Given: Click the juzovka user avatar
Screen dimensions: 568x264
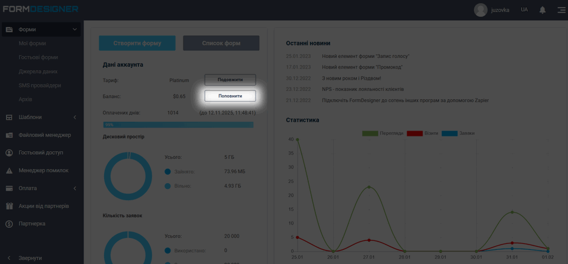Looking at the screenshot, I should 480,10.
